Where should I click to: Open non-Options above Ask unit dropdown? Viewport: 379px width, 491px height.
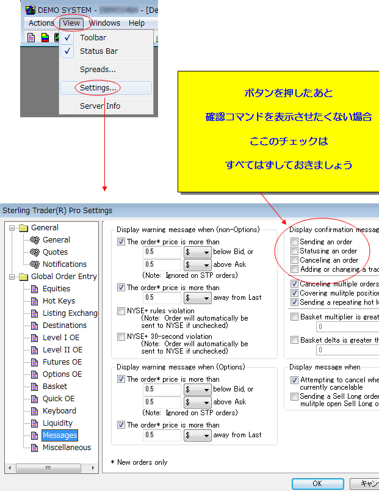tap(198, 264)
